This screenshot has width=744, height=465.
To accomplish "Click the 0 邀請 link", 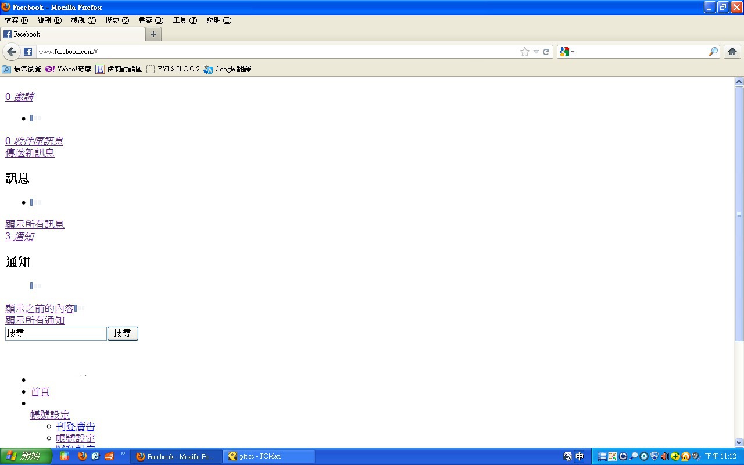I will click(x=19, y=97).
